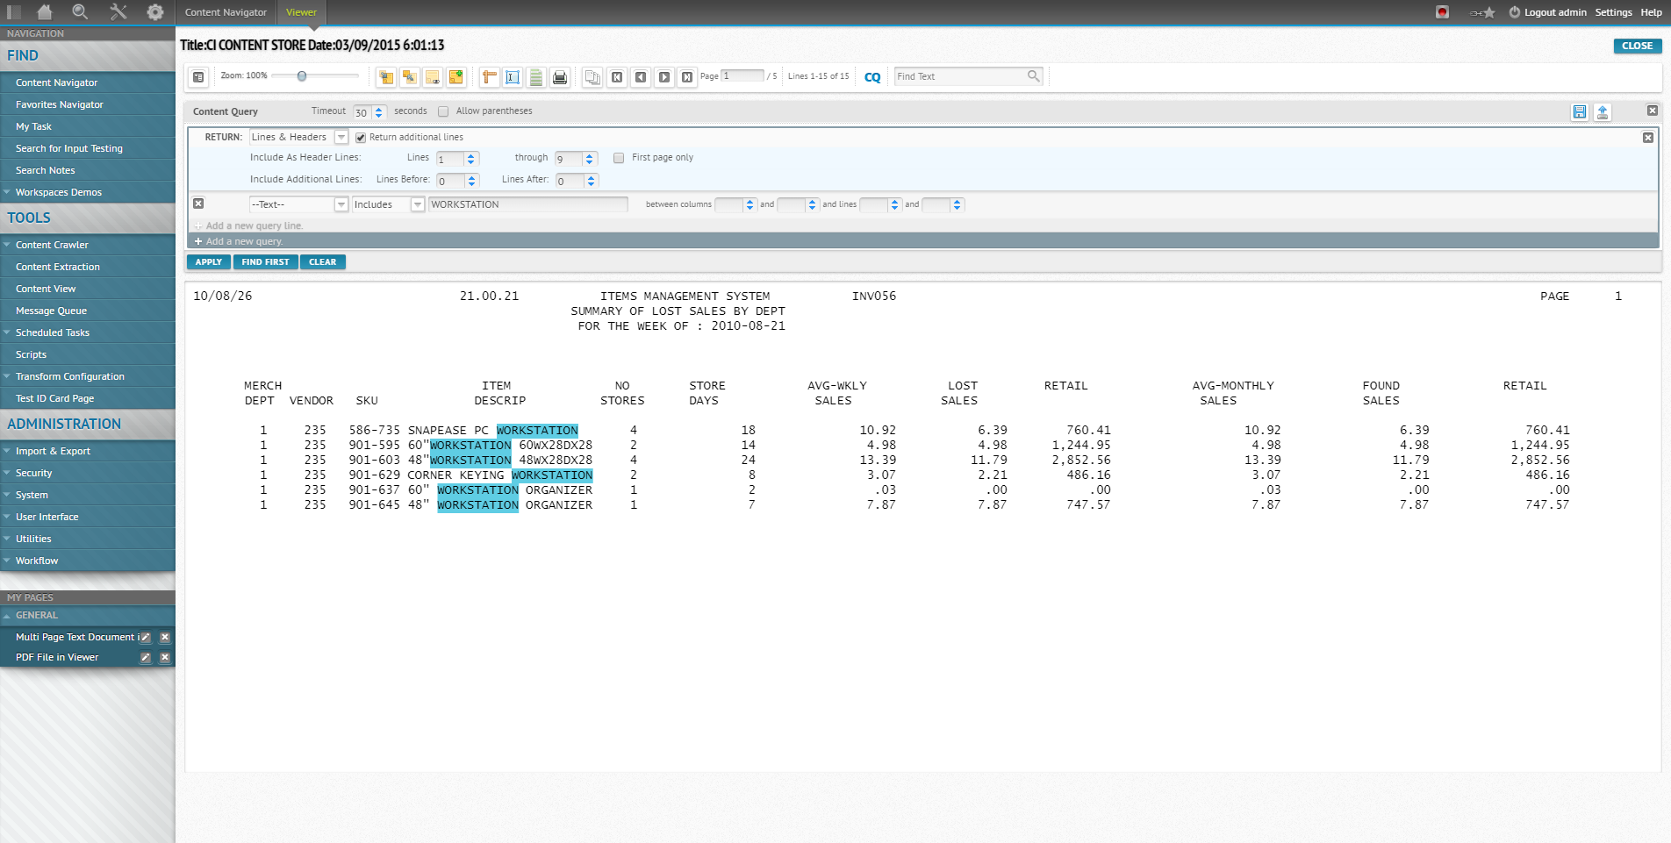Go to last page with the skip-forward arrow
1671x843 pixels.
(687, 77)
